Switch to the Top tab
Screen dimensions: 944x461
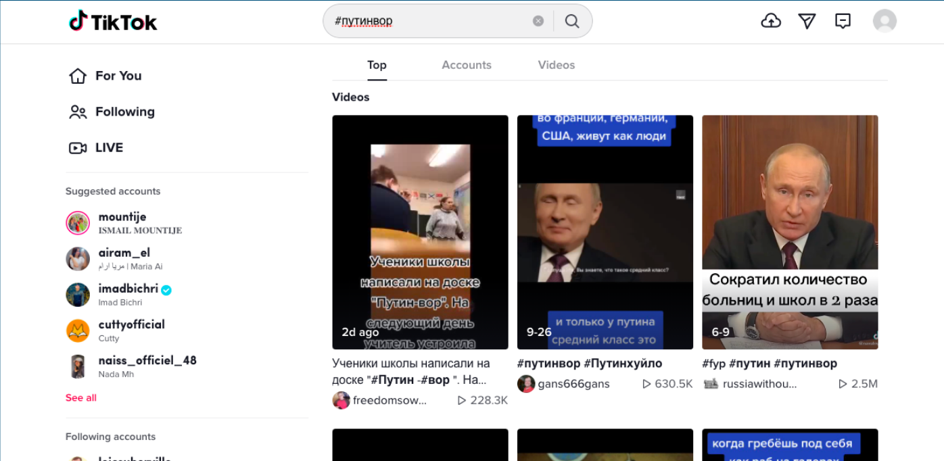(x=377, y=65)
